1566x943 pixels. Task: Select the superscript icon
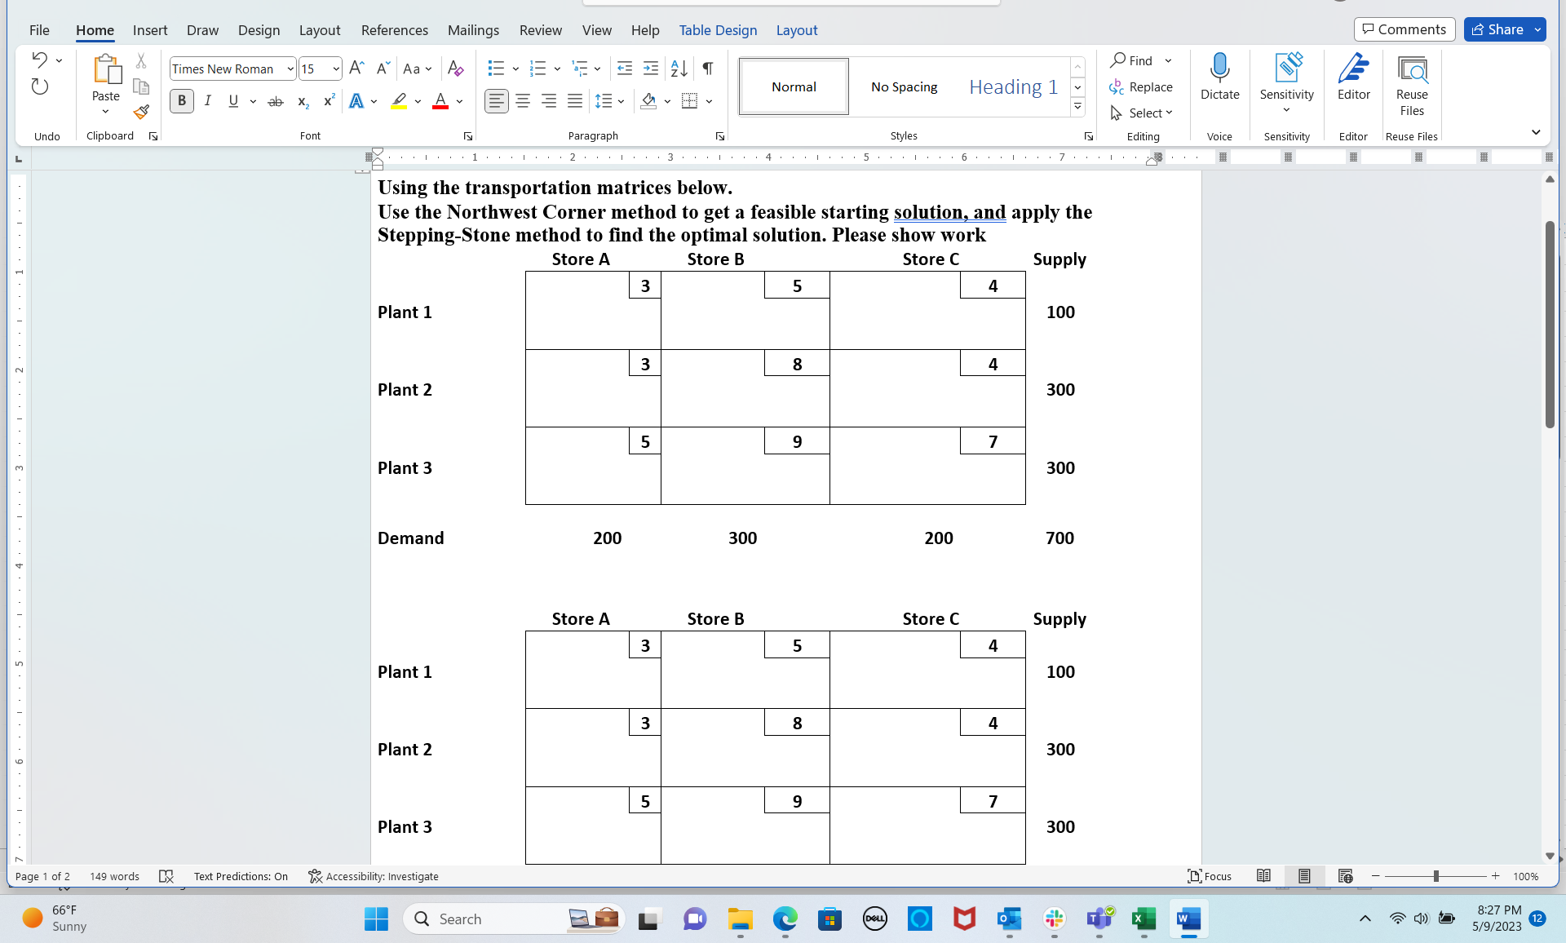point(328,100)
